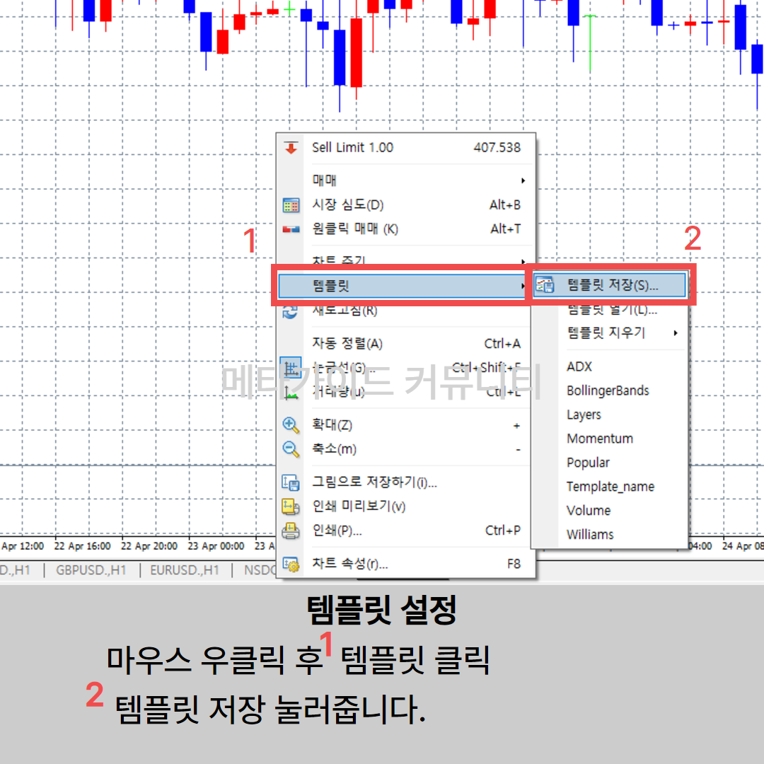Image resolution: width=764 pixels, height=764 pixels.
Task: Switch to the EURUSD.,H1 chart tab
Action: pos(185,570)
